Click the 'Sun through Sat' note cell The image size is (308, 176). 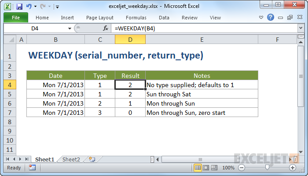[x=202, y=94]
